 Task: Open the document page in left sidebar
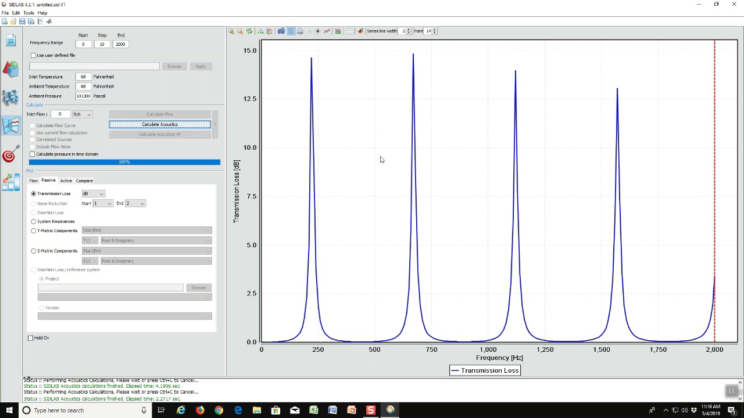pyautogui.click(x=10, y=39)
